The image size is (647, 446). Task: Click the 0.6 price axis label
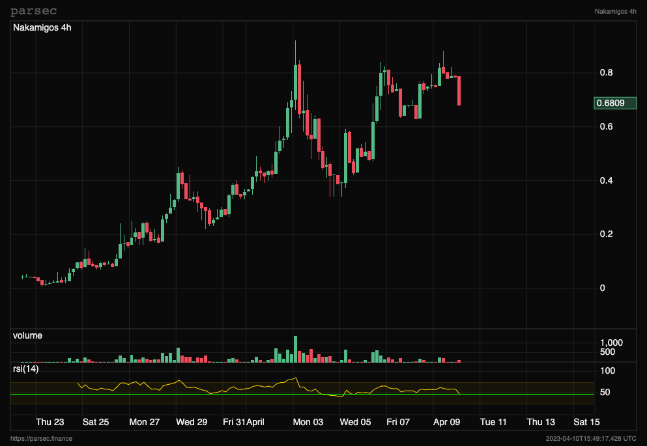pos(606,126)
